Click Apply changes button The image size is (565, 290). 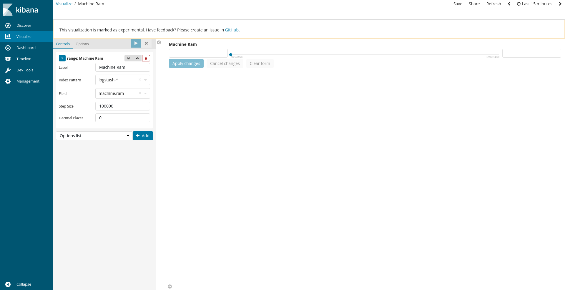click(186, 63)
